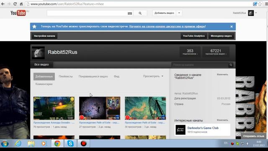Image resolution: width=268 pixels, height=151 pixels.
Task: Switch to the Фид tab
Action: coord(116,76)
